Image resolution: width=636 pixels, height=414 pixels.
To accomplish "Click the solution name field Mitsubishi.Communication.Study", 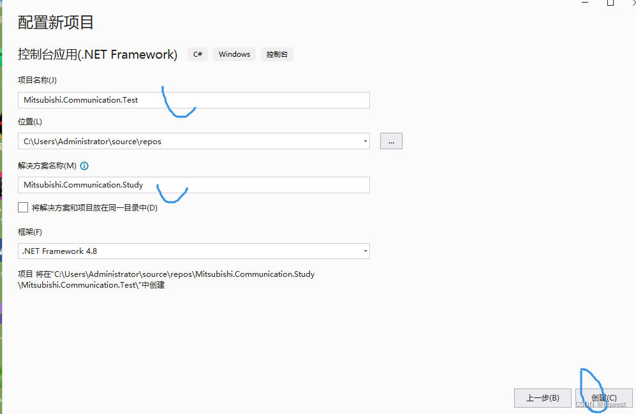I will [x=194, y=185].
